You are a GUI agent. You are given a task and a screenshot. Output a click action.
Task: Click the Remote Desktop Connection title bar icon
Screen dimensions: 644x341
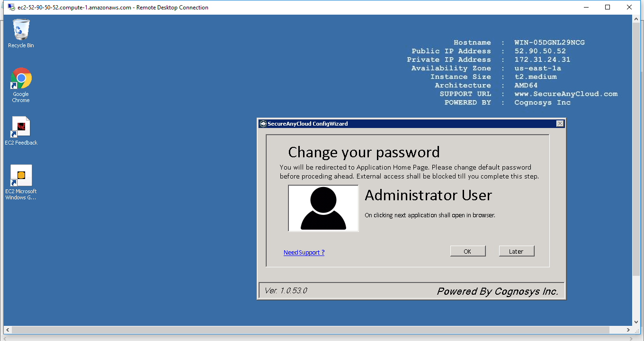pos(10,7)
